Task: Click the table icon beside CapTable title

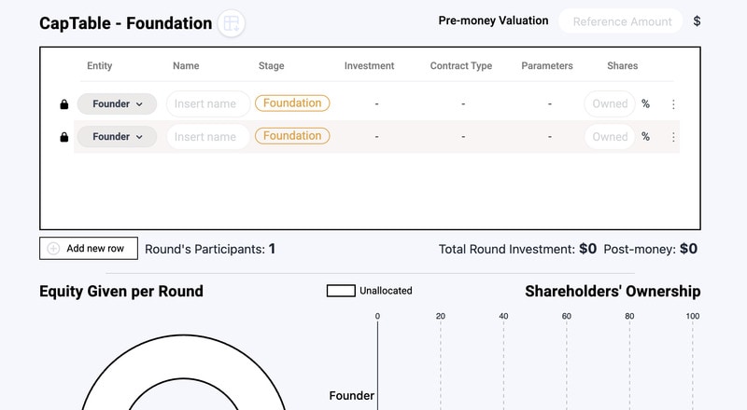Action: [232, 23]
